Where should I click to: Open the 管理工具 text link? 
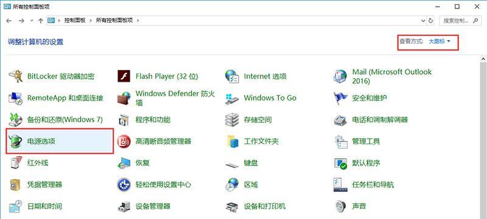366,142
